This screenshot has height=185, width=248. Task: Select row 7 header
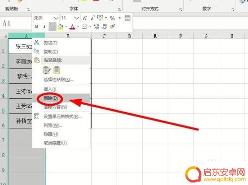point(4,136)
